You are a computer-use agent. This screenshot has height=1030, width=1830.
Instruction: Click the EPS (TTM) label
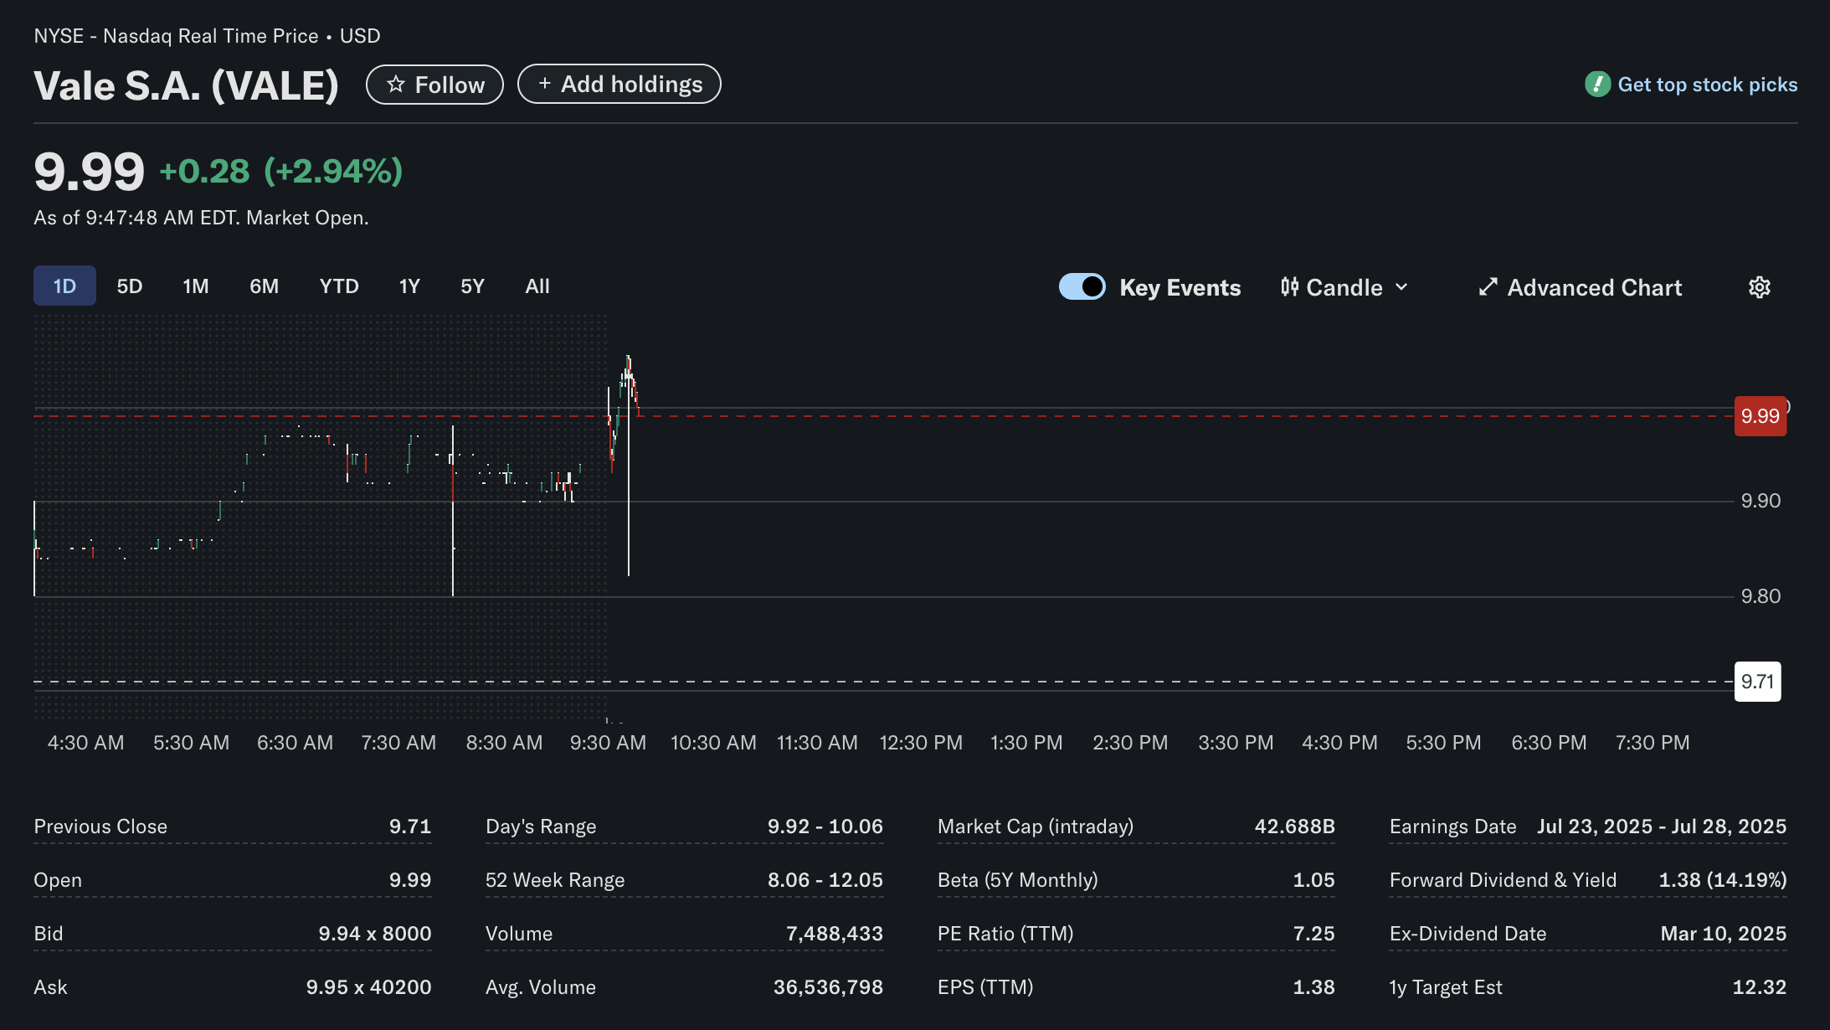point(985,987)
